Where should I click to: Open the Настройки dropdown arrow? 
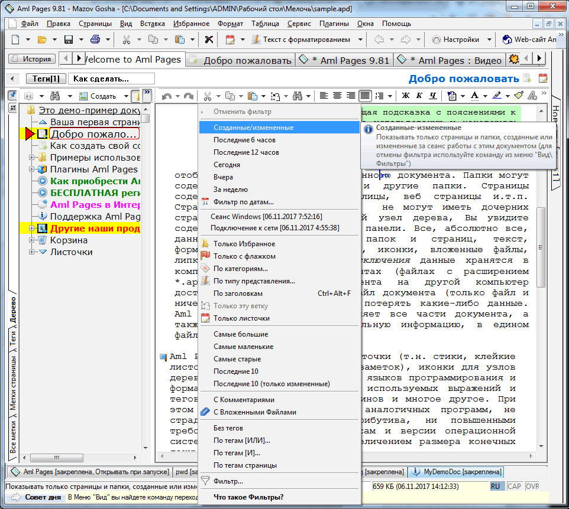click(489, 40)
